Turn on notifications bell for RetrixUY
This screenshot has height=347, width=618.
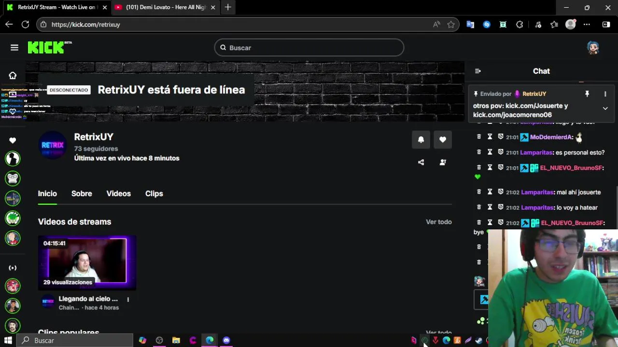pyautogui.click(x=421, y=140)
